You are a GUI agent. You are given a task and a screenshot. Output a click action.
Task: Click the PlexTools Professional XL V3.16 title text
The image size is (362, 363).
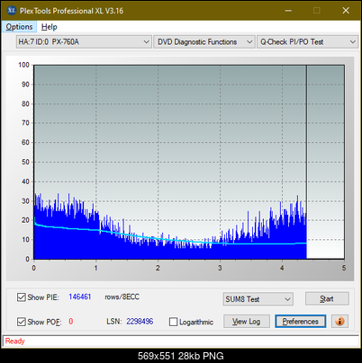(x=71, y=11)
